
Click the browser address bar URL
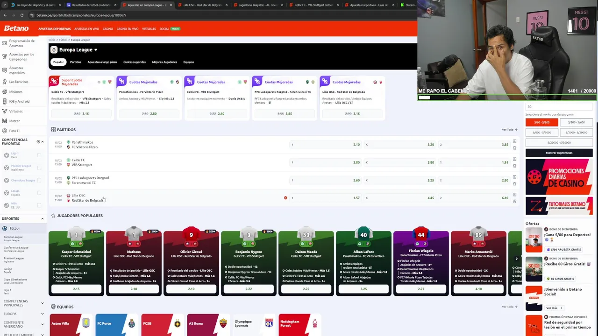81,15
